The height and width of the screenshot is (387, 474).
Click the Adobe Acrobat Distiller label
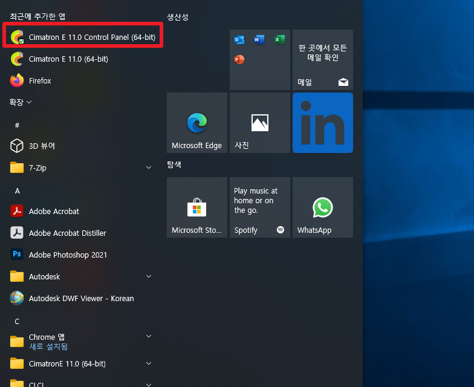[68, 233]
